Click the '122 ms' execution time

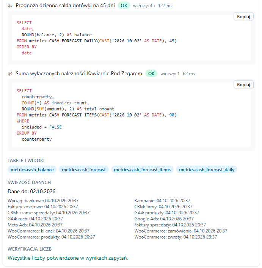tap(165, 6)
